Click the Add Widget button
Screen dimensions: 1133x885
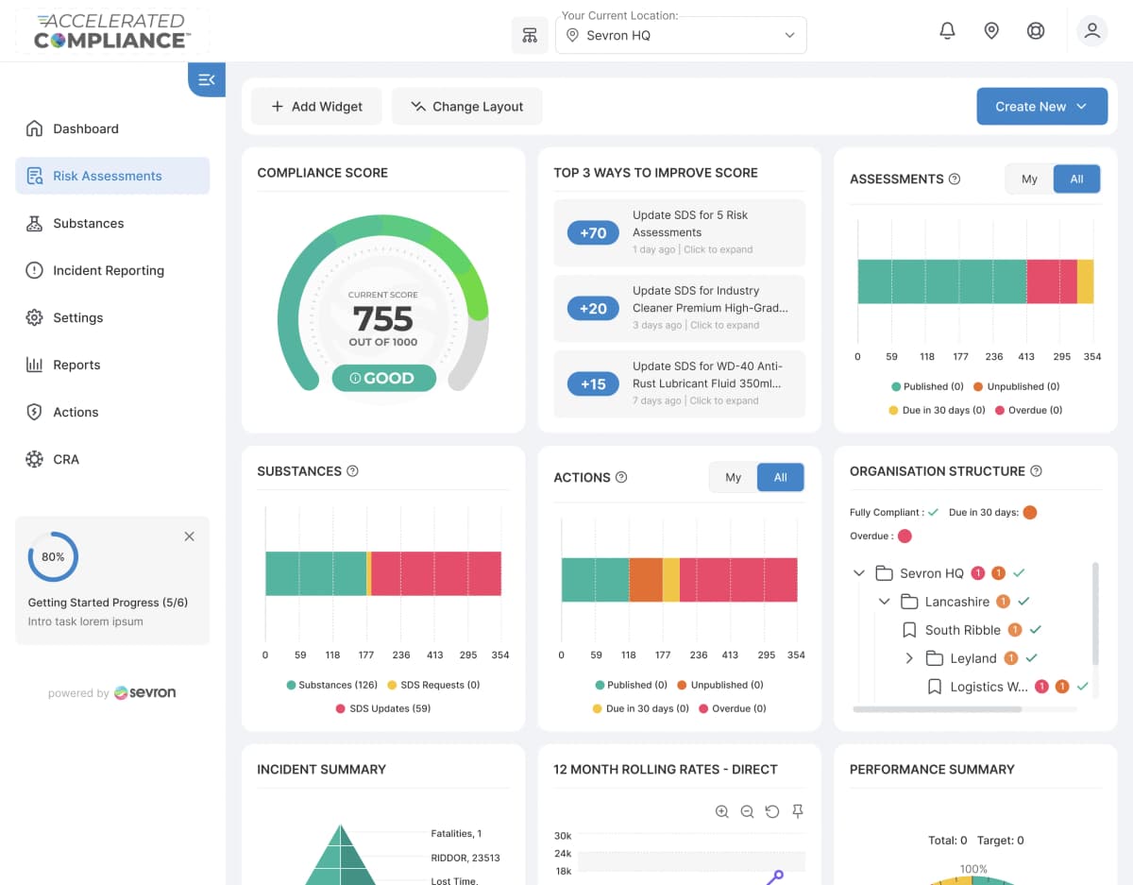click(315, 106)
